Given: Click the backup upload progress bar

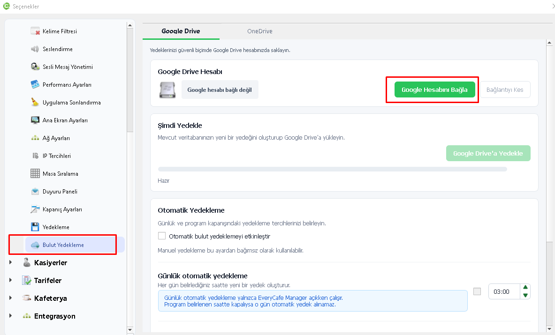Looking at the screenshot, I should 332,169.
